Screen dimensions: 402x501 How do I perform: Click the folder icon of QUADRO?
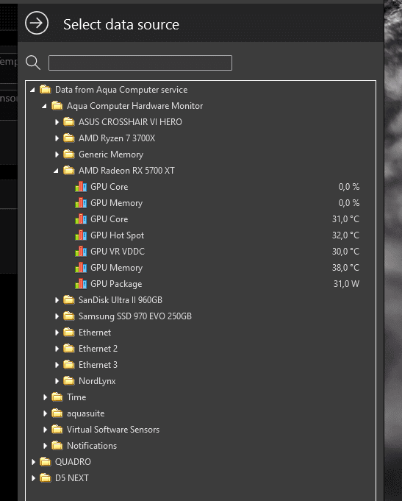[x=46, y=462]
